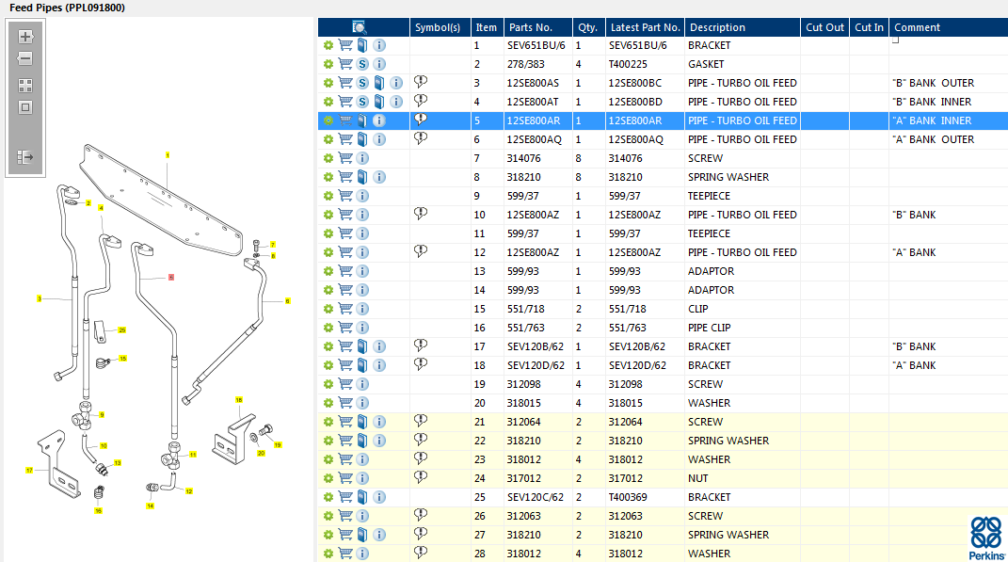1008x562 pixels.
Task: Click the Description column header
Action: tap(742, 27)
